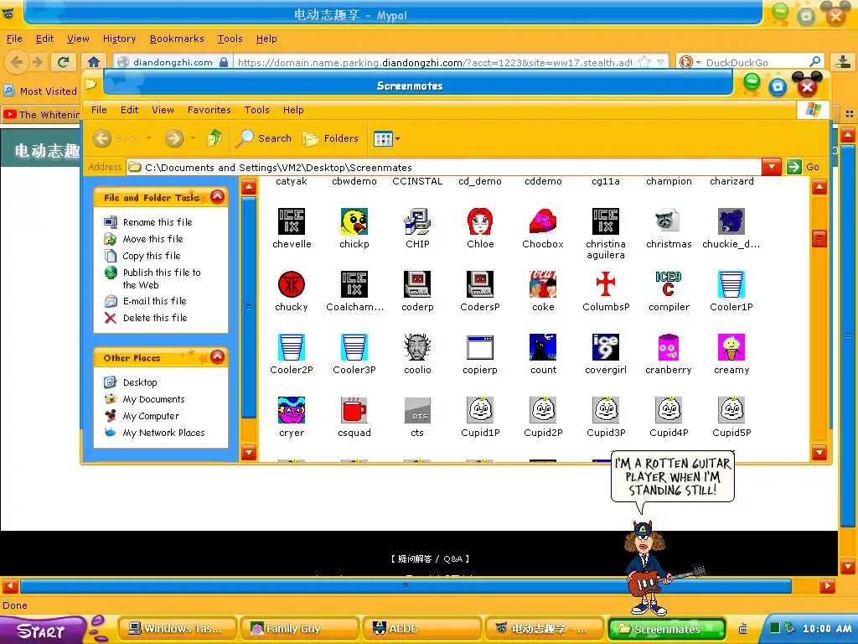
Task: Go to My Documents in Other Places
Action: 153,398
